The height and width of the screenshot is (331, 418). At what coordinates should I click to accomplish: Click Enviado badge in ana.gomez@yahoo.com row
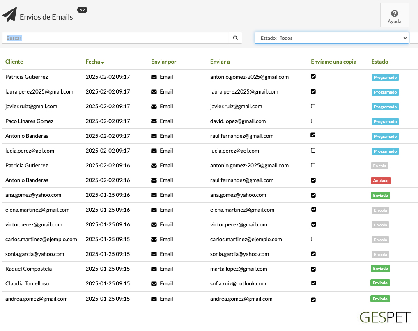pos(380,196)
